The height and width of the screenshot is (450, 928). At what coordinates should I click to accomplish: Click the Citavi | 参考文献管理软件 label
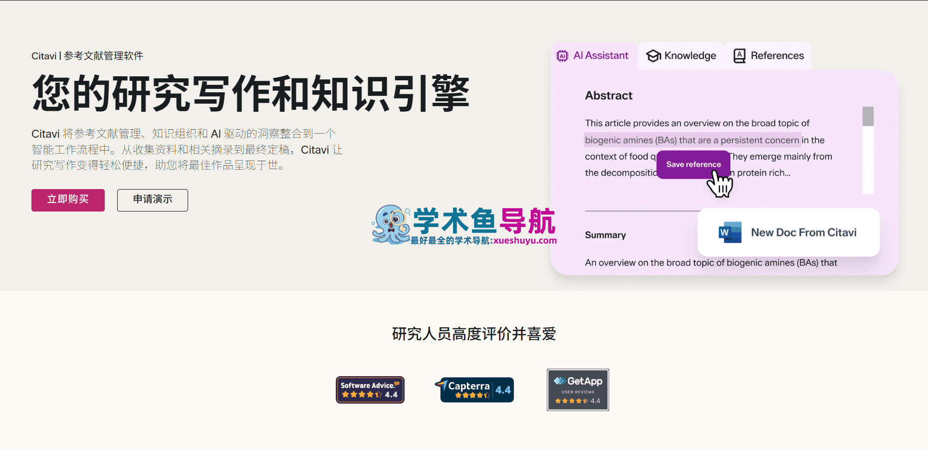point(87,56)
